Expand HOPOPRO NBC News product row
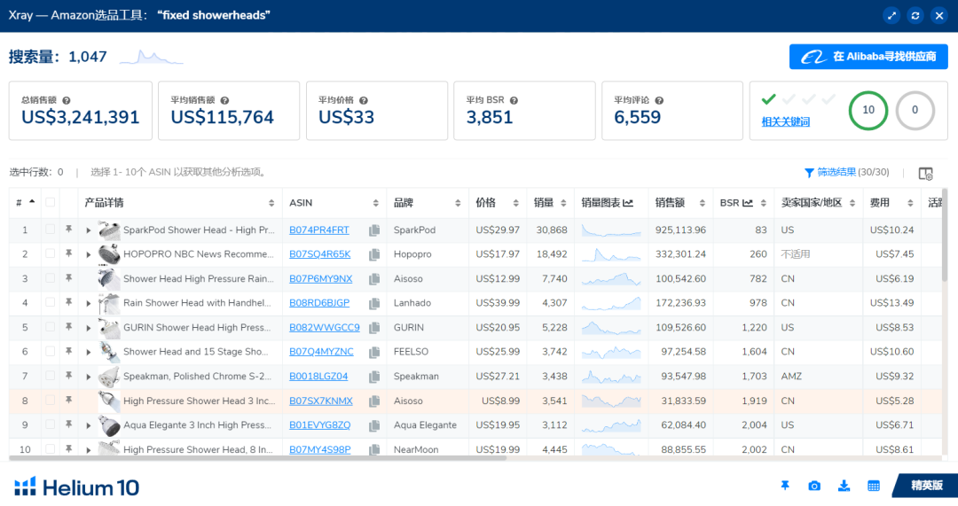 click(x=89, y=255)
